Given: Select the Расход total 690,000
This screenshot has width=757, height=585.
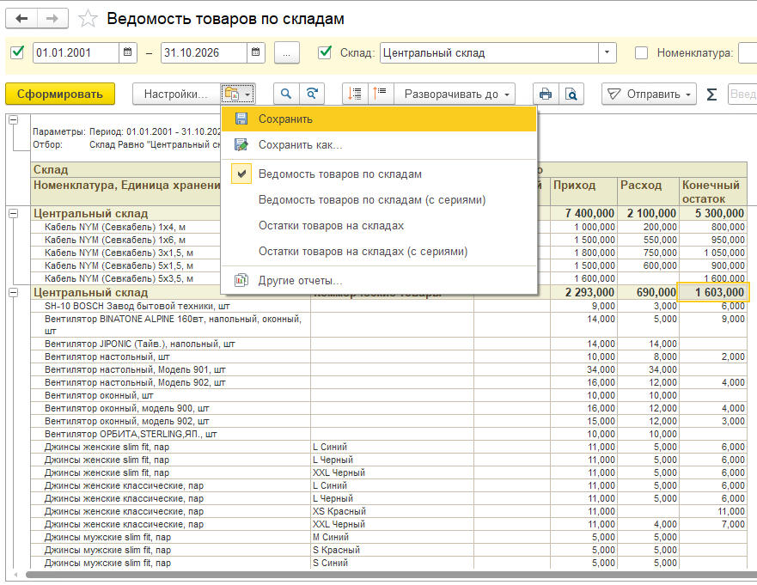Looking at the screenshot, I should (649, 292).
